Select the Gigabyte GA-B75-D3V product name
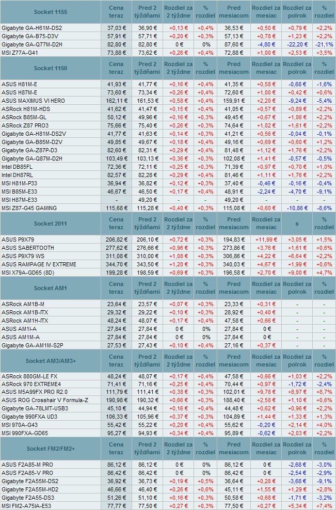 click(30, 36)
